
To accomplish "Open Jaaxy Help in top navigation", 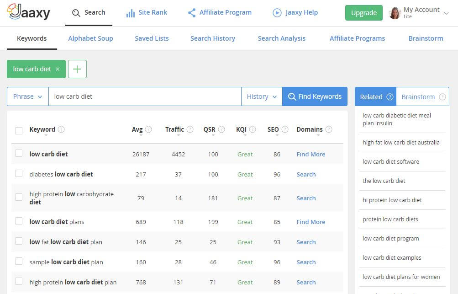I will click(295, 13).
